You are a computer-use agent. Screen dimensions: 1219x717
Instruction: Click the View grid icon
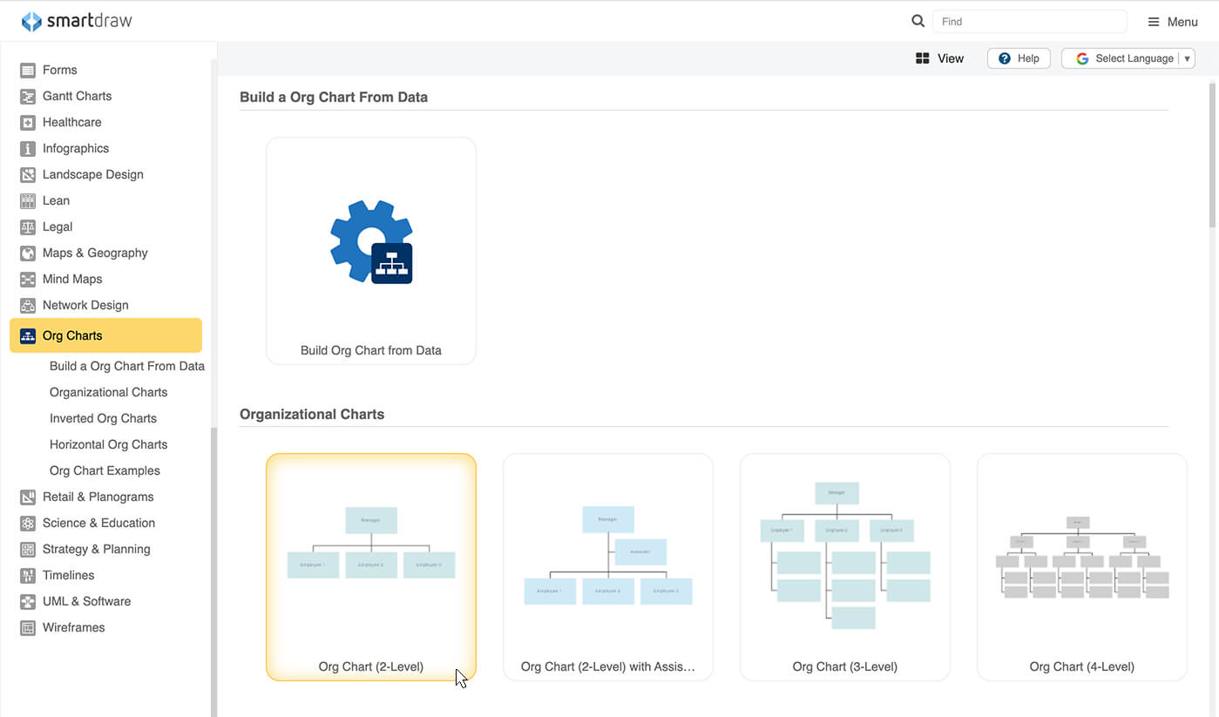pyautogui.click(x=923, y=58)
